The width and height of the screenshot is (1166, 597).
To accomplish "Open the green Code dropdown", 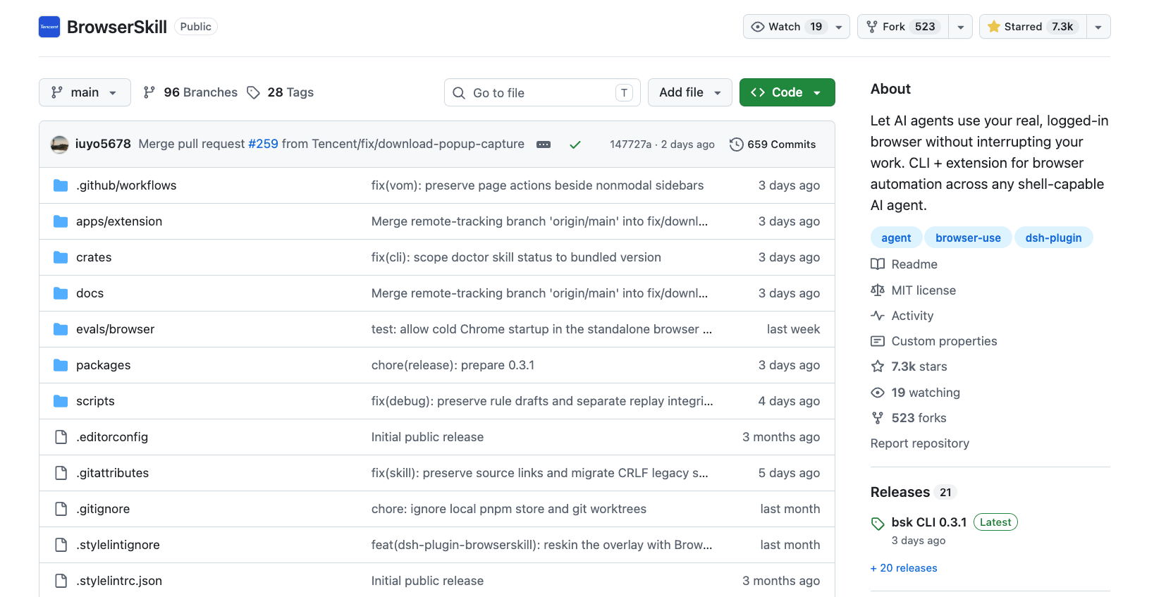I will click(787, 92).
